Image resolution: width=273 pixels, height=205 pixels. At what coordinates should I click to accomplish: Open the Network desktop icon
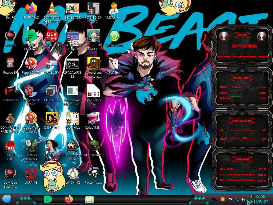click(10, 36)
